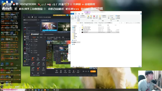Click New folder icon in Explorer ribbon
Viewport: 162px width, 91px height.
point(100,16)
